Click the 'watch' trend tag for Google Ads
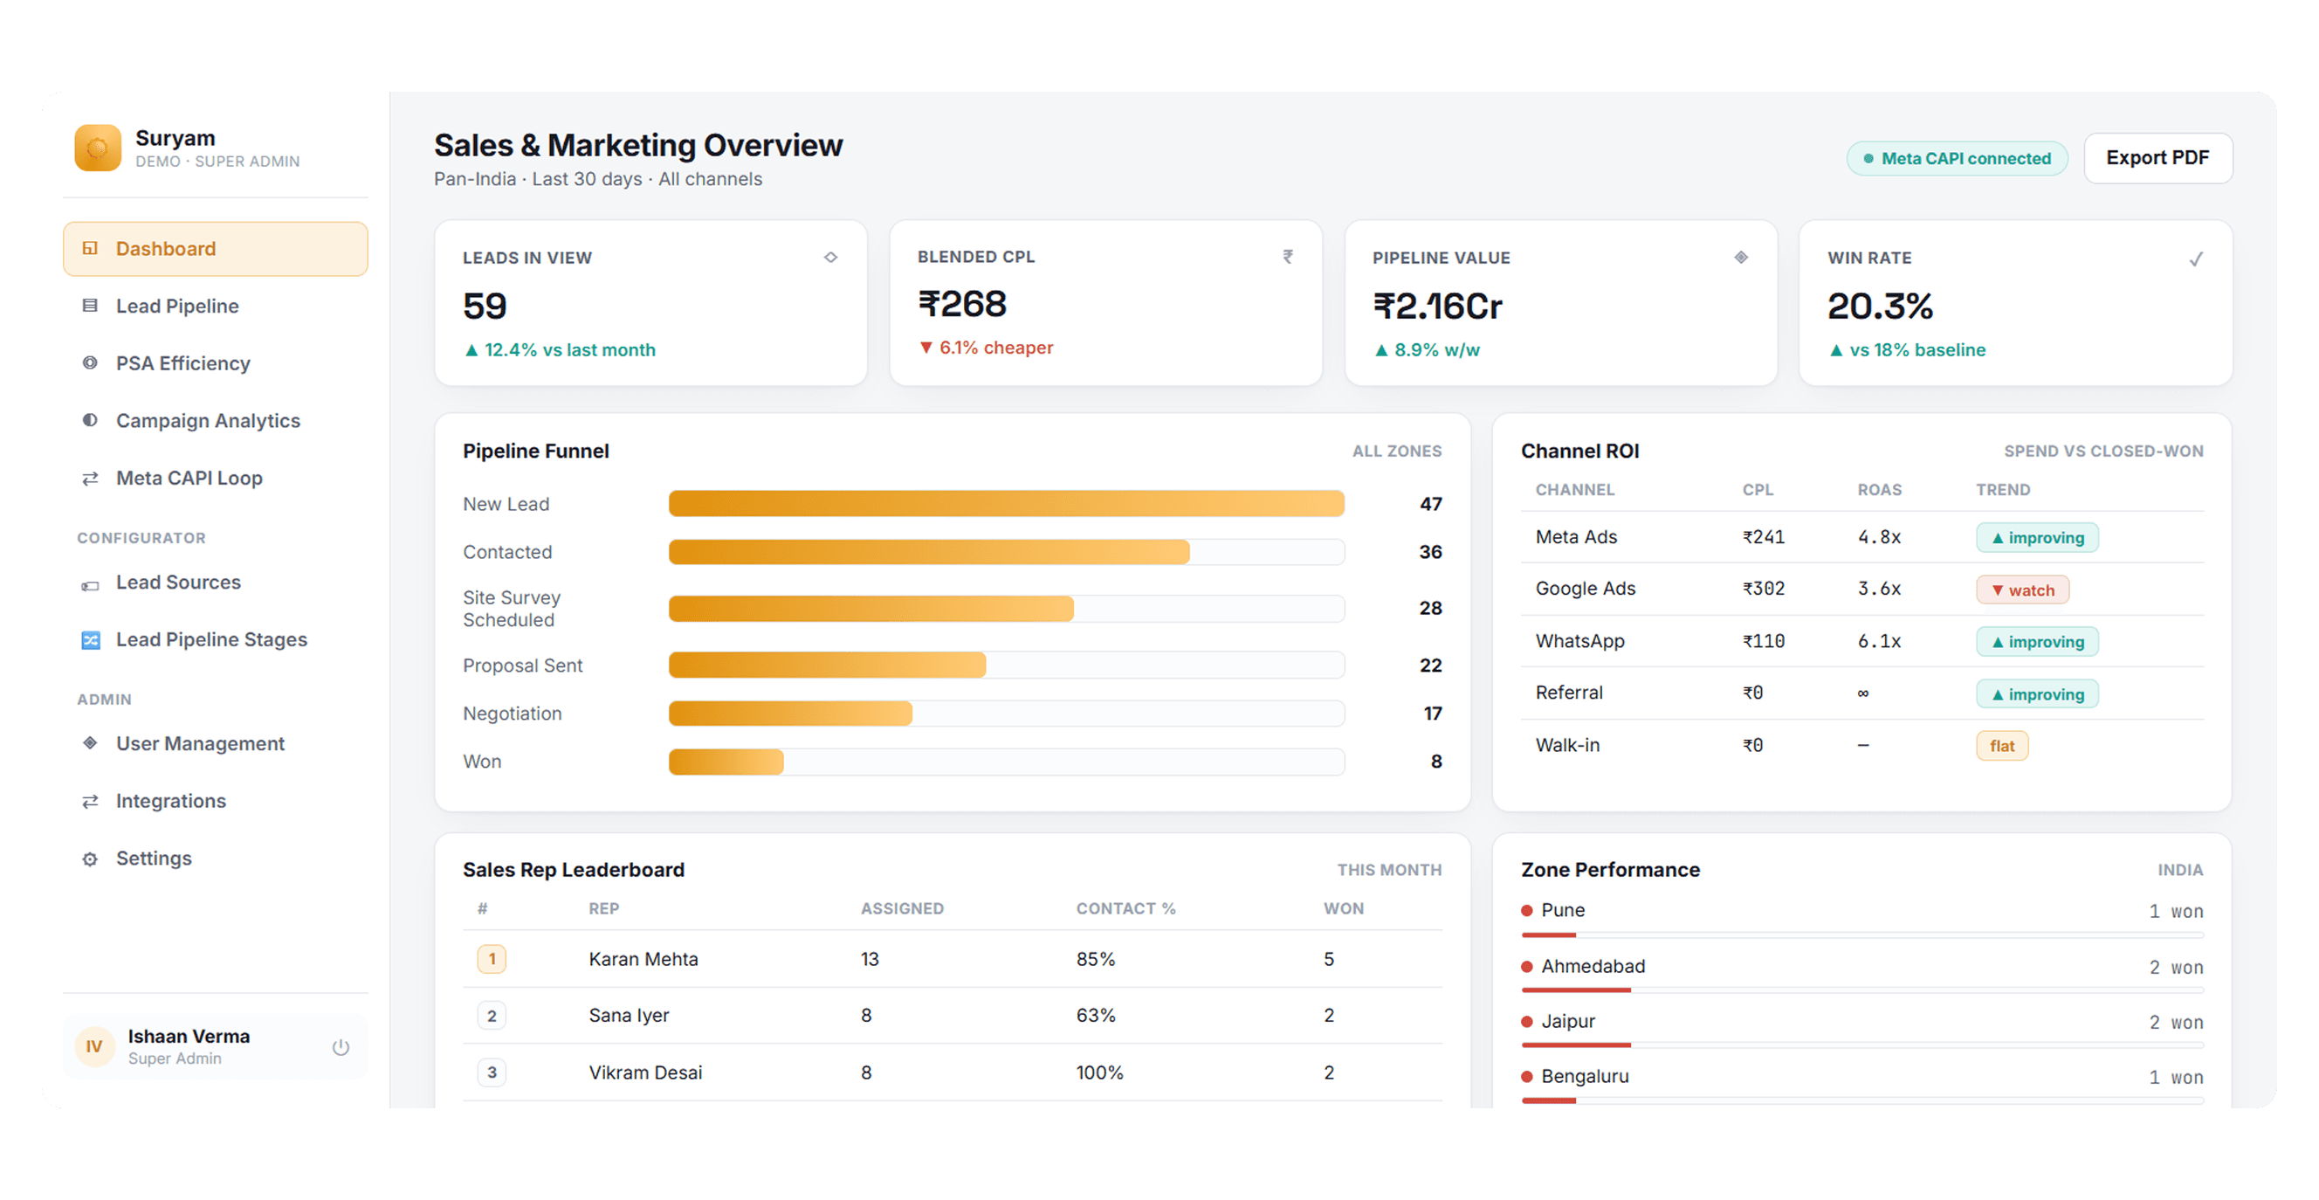Screen dimensions: 2319x1200 coord(2022,590)
